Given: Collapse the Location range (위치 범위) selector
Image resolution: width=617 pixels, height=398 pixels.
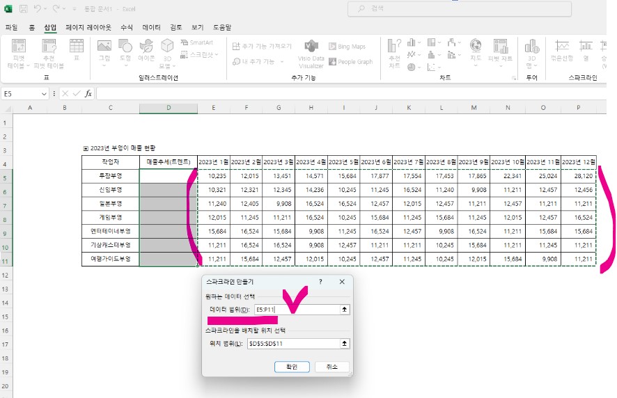Looking at the screenshot, I should [344, 343].
